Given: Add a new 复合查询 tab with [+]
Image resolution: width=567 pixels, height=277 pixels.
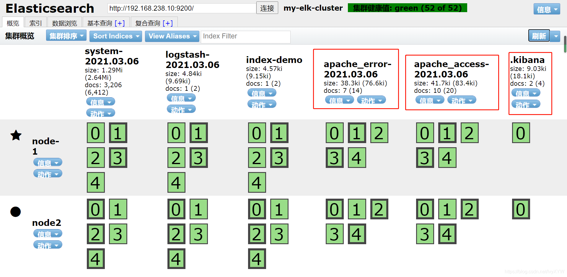Looking at the screenshot, I should [167, 23].
